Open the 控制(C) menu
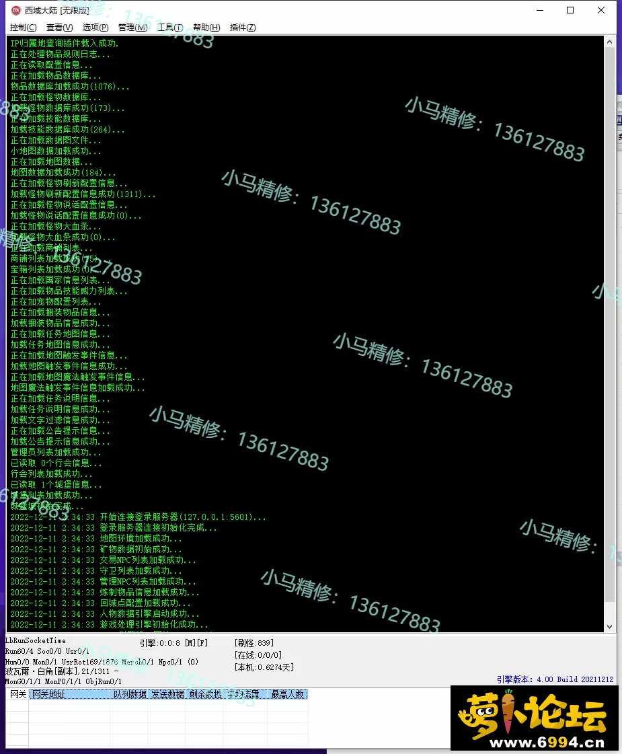622x754 pixels. [x=23, y=28]
